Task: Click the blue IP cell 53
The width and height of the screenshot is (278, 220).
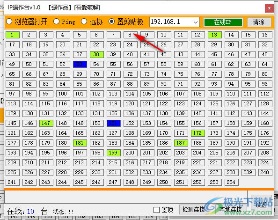Action: (x=80, y=64)
